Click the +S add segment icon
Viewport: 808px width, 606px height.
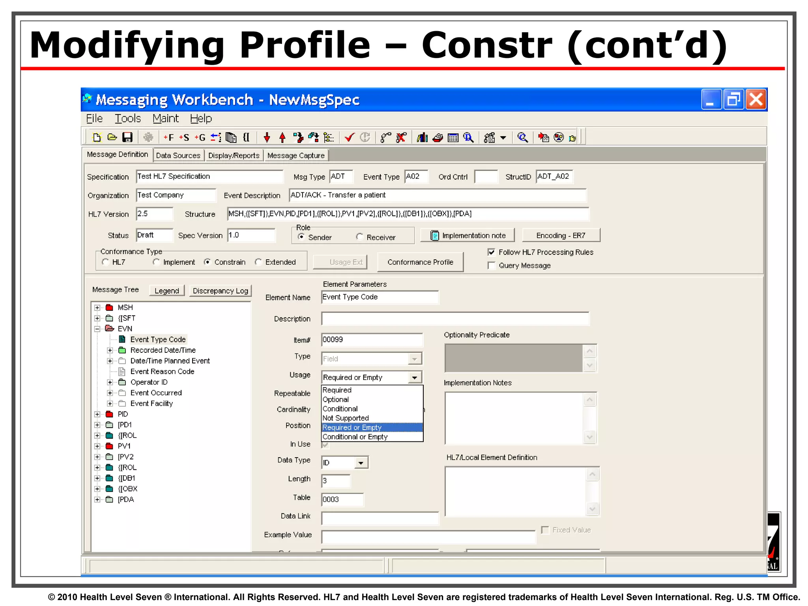pos(184,137)
